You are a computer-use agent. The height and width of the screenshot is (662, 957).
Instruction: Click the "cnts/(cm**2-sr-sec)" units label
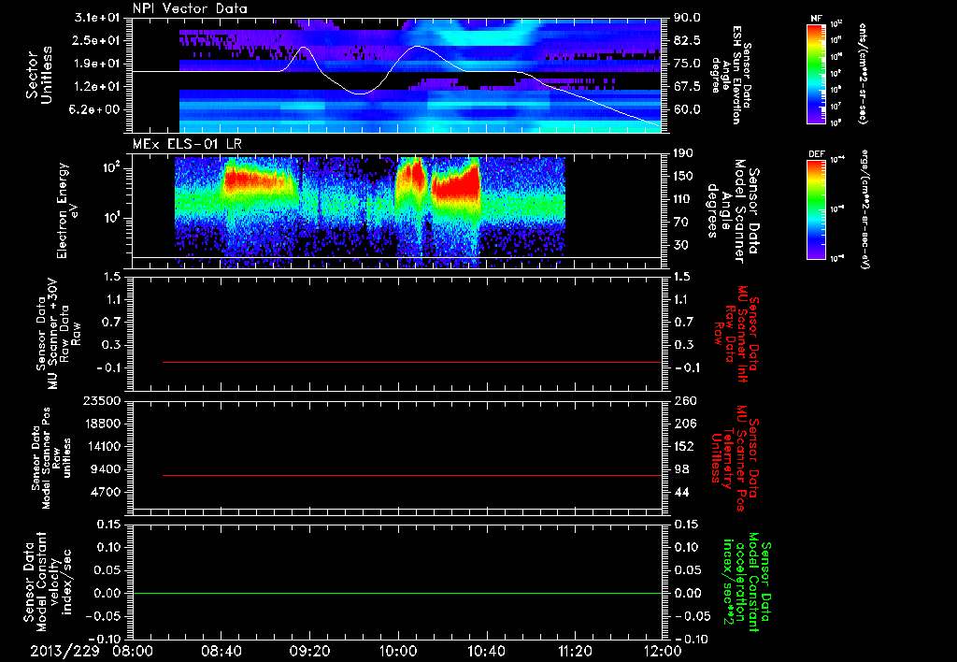[x=862, y=73]
